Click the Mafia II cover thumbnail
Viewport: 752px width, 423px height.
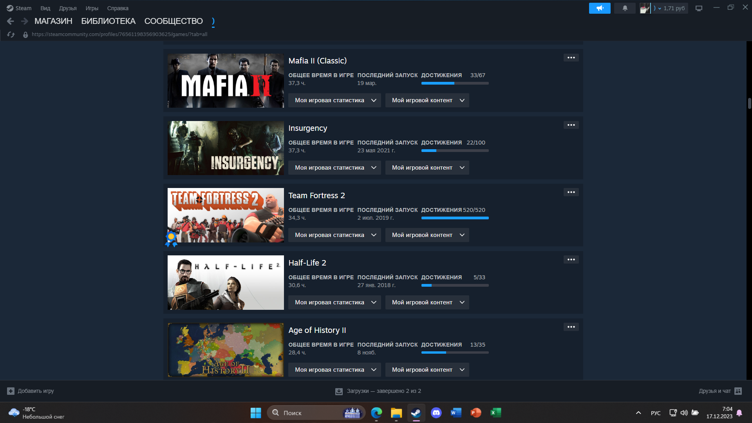point(226,81)
